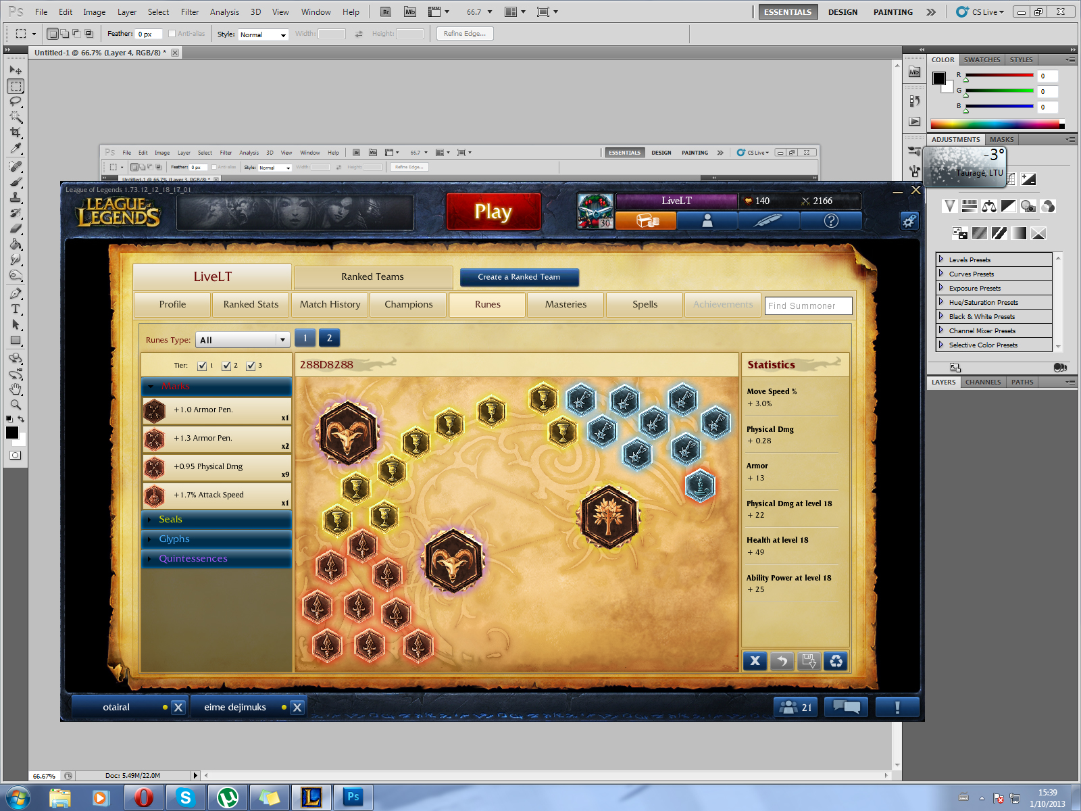Viewport: 1081px width, 811px height.
Task: Select the Crop tool
Action: tap(16, 132)
